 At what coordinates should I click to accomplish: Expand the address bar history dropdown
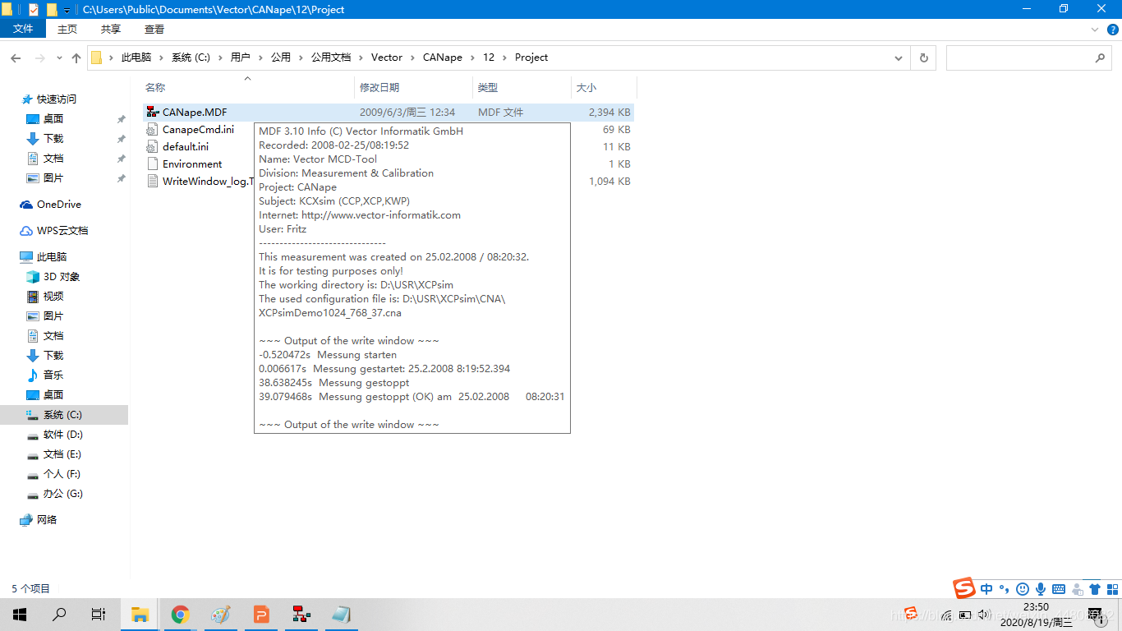pos(899,58)
